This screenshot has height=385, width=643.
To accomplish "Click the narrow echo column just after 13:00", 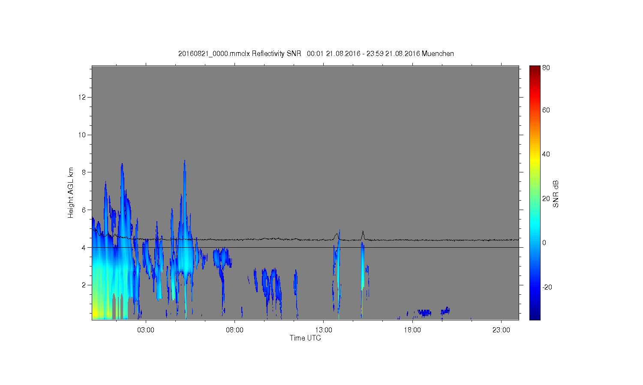I will click(339, 274).
